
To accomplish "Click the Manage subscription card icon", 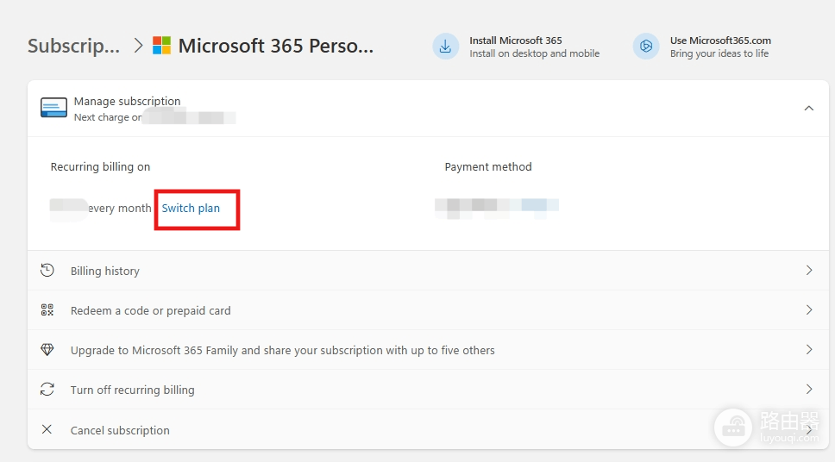I will point(53,108).
